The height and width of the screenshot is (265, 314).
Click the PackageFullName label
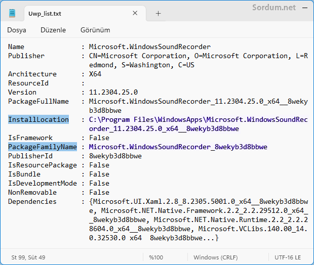38,102
